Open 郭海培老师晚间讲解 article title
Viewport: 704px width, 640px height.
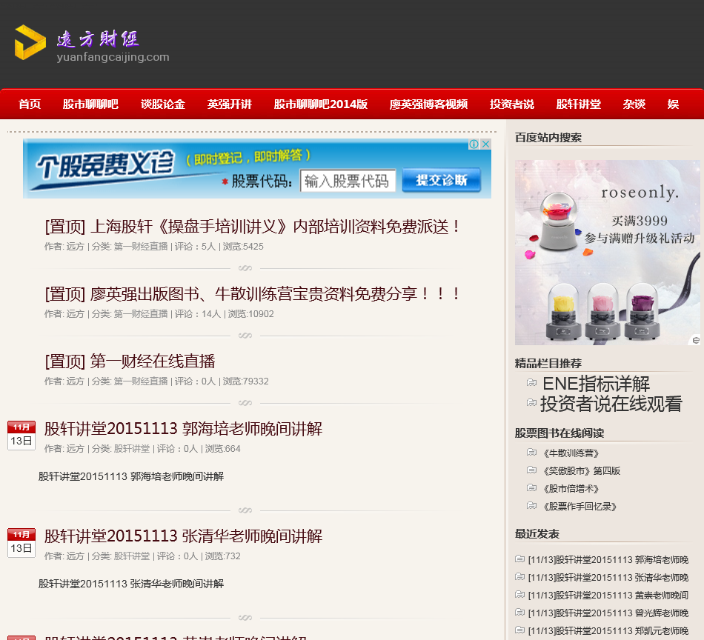pos(183,429)
